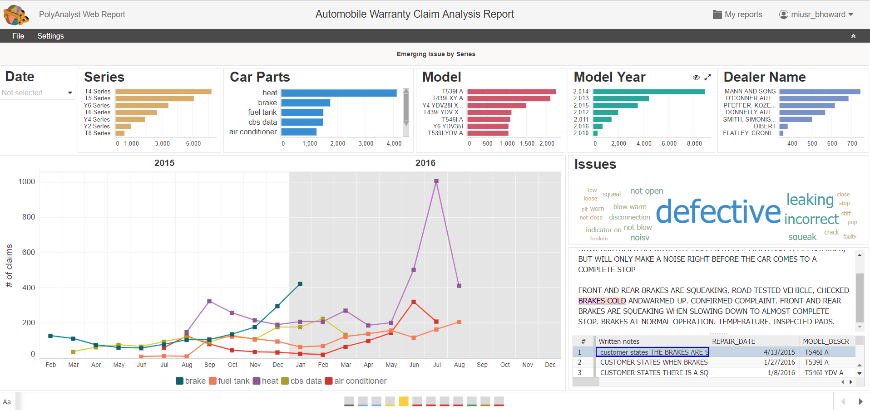Switch to the brown-underlined page thumbnail

click(x=485, y=401)
